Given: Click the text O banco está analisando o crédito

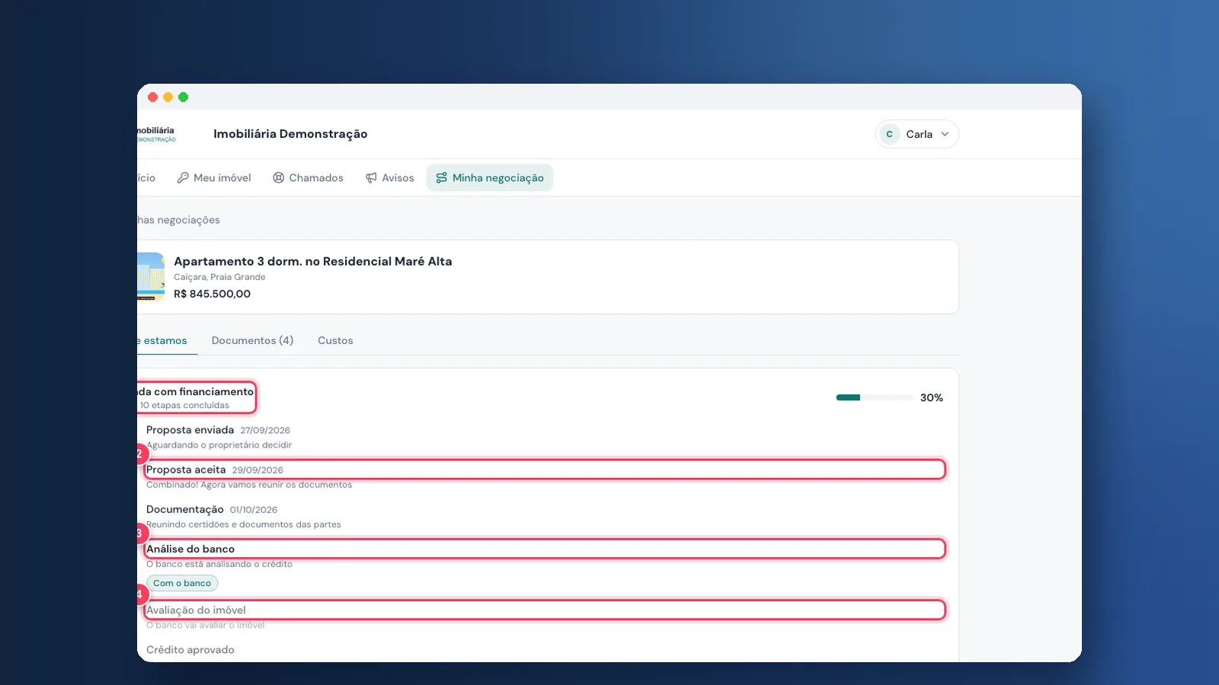Looking at the screenshot, I should click(219, 564).
